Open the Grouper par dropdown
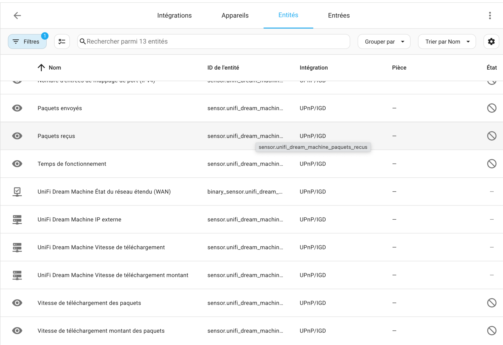 point(384,42)
